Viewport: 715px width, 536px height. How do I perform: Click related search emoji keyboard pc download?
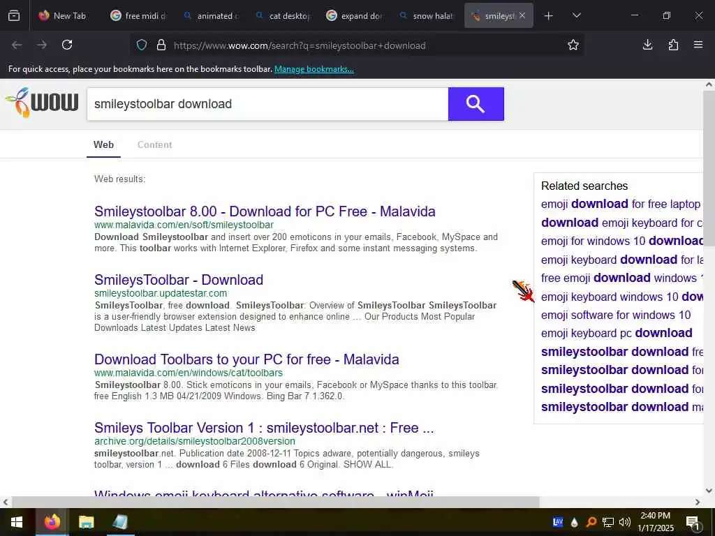pos(617,333)
